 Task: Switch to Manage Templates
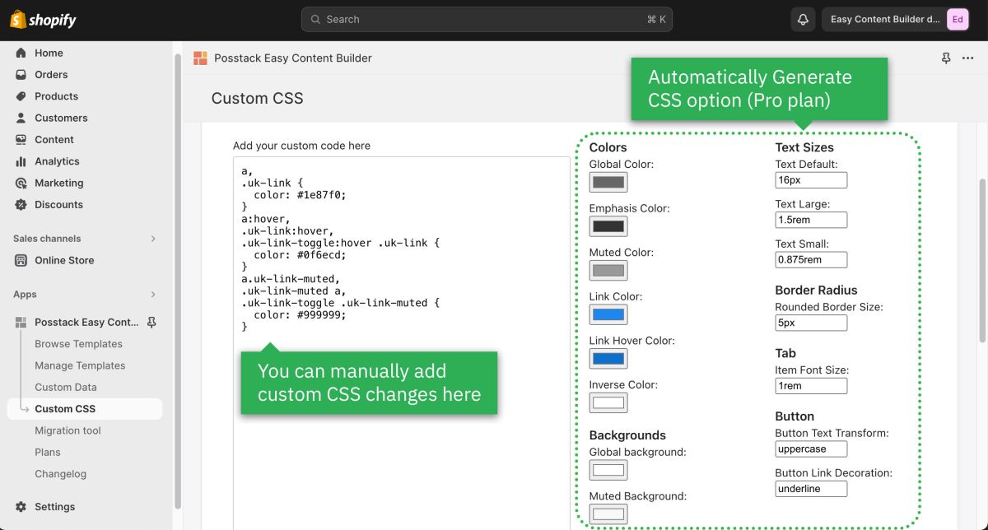(x=80, y=365)
